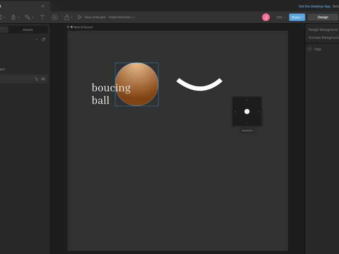Expand the Bone tool dropdown arrow

[x=33, y=17]
